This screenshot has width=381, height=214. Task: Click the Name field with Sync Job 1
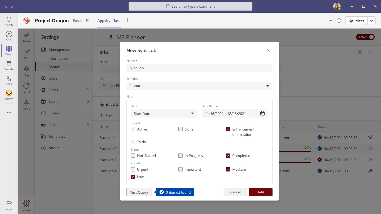coord(199,68)
